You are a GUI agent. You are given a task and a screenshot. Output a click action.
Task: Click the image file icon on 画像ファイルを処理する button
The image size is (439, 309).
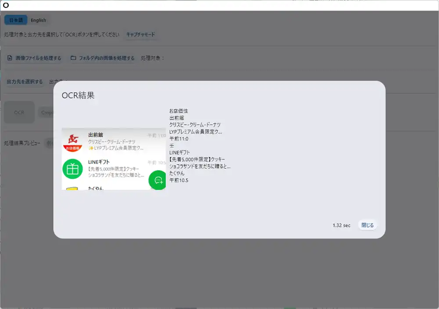click(10, 57)
